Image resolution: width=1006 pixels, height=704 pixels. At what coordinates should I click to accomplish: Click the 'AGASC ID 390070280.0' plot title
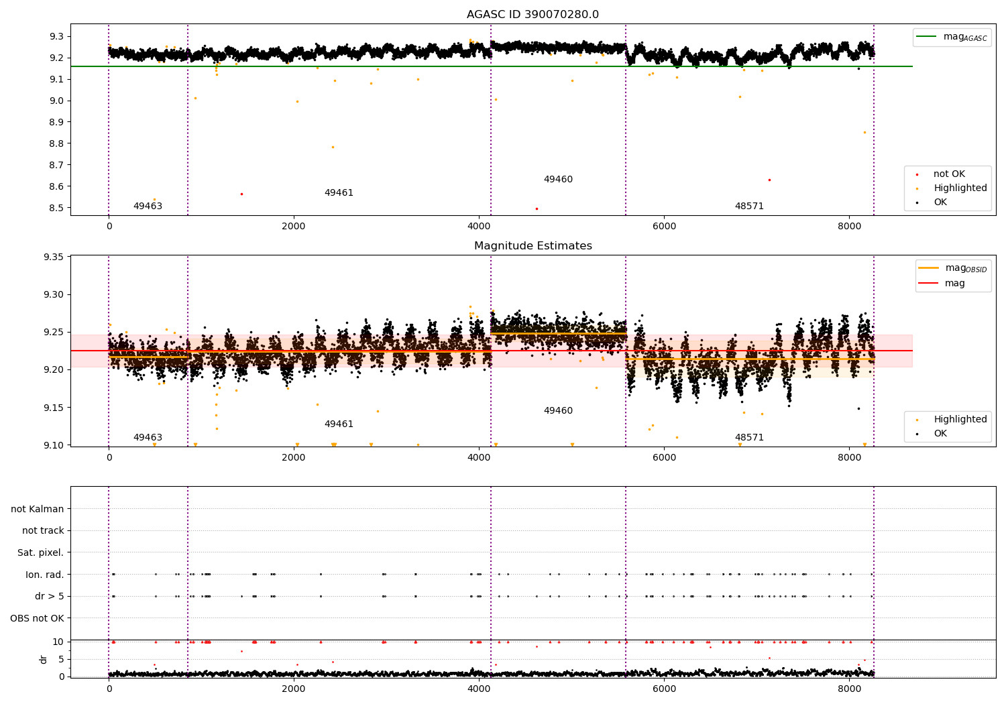click(x=533, y=15)
